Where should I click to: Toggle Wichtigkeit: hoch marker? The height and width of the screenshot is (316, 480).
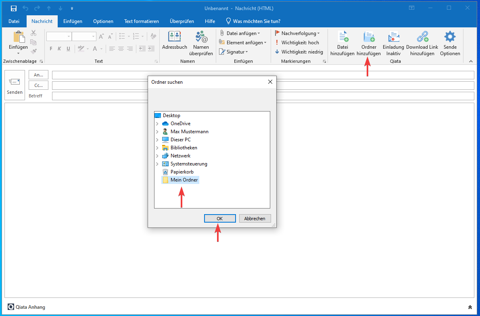pyautogui.click(x=297, y=42)
